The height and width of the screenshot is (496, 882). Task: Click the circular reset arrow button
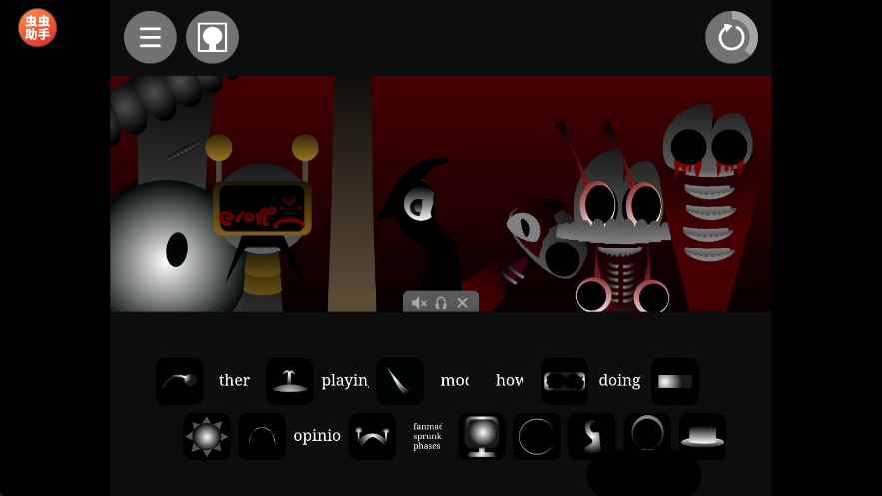click(731, 37)
